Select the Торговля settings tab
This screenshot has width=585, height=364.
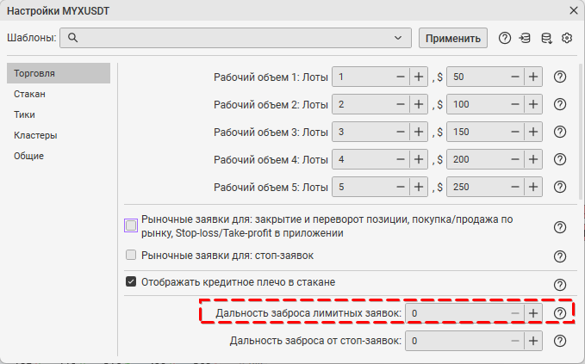(x=59, y=73)
